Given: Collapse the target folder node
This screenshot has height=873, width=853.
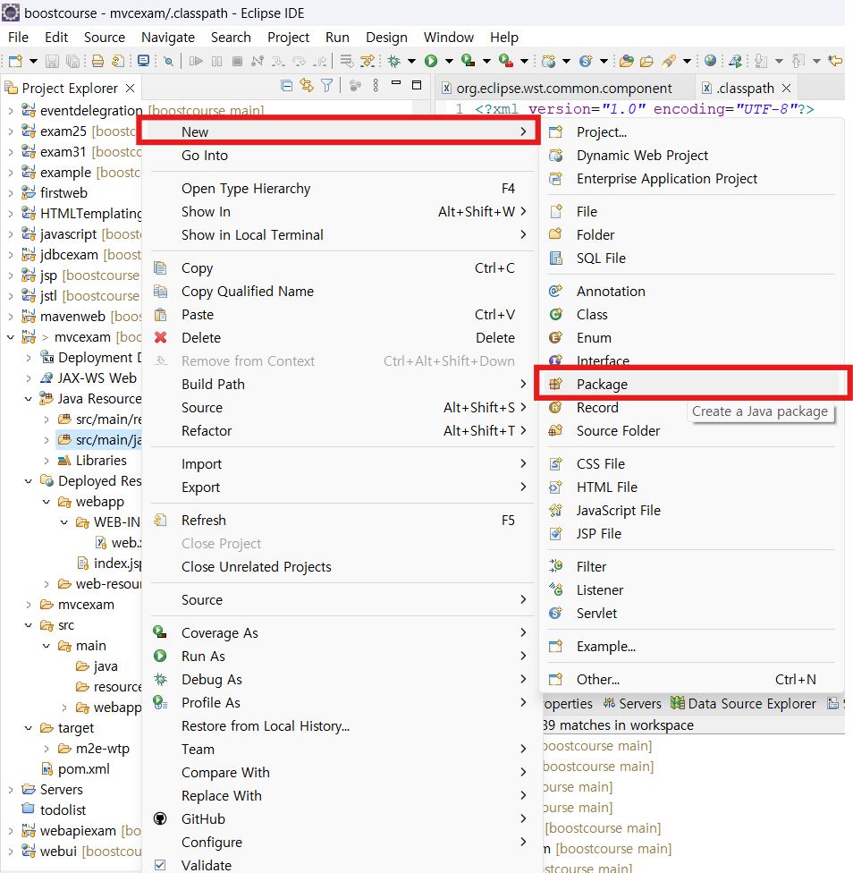Looking at the screenshot, I should pyautogui.click(x=29, y=728).
